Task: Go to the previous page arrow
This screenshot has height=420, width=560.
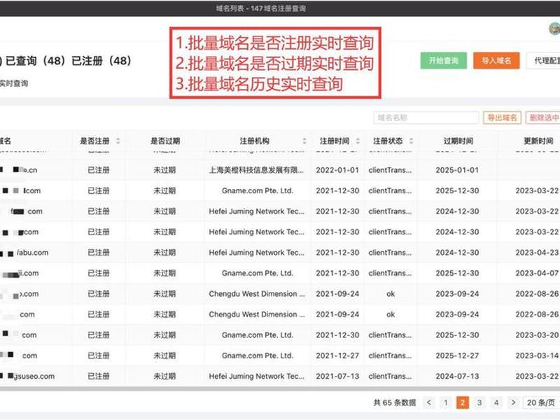Action: tap(429, 402)
